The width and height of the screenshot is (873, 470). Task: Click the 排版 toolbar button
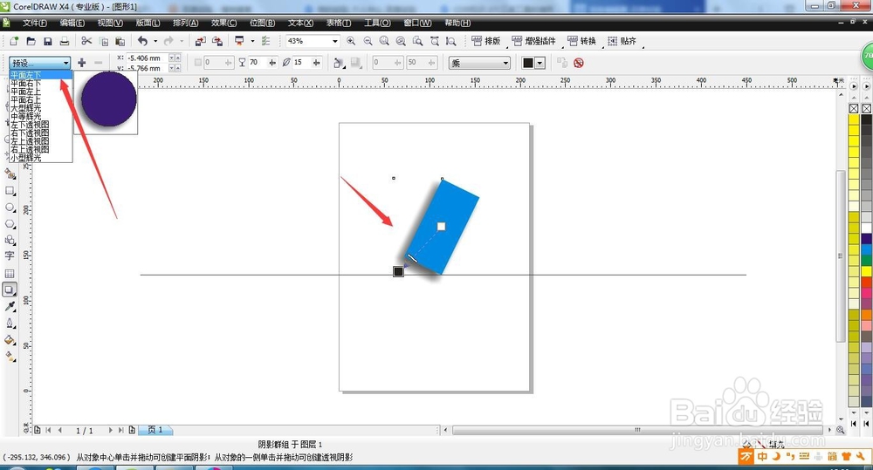click(x=486, y=41)
